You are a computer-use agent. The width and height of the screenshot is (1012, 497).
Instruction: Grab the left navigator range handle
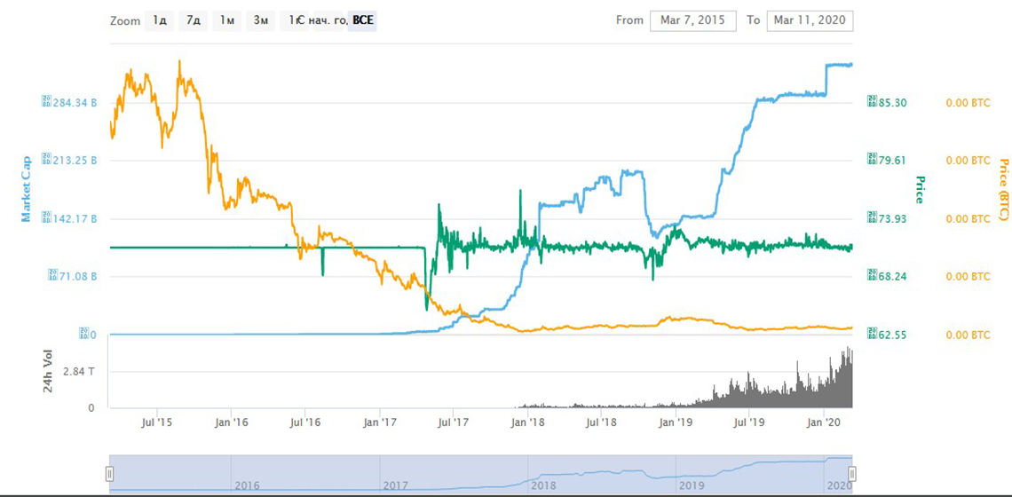coord(110,474)
